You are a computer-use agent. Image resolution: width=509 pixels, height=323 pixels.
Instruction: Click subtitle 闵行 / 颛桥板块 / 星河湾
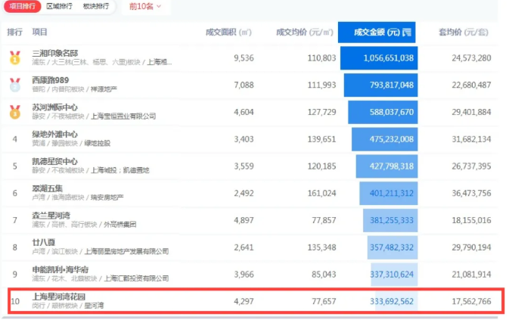click(68, 306)
